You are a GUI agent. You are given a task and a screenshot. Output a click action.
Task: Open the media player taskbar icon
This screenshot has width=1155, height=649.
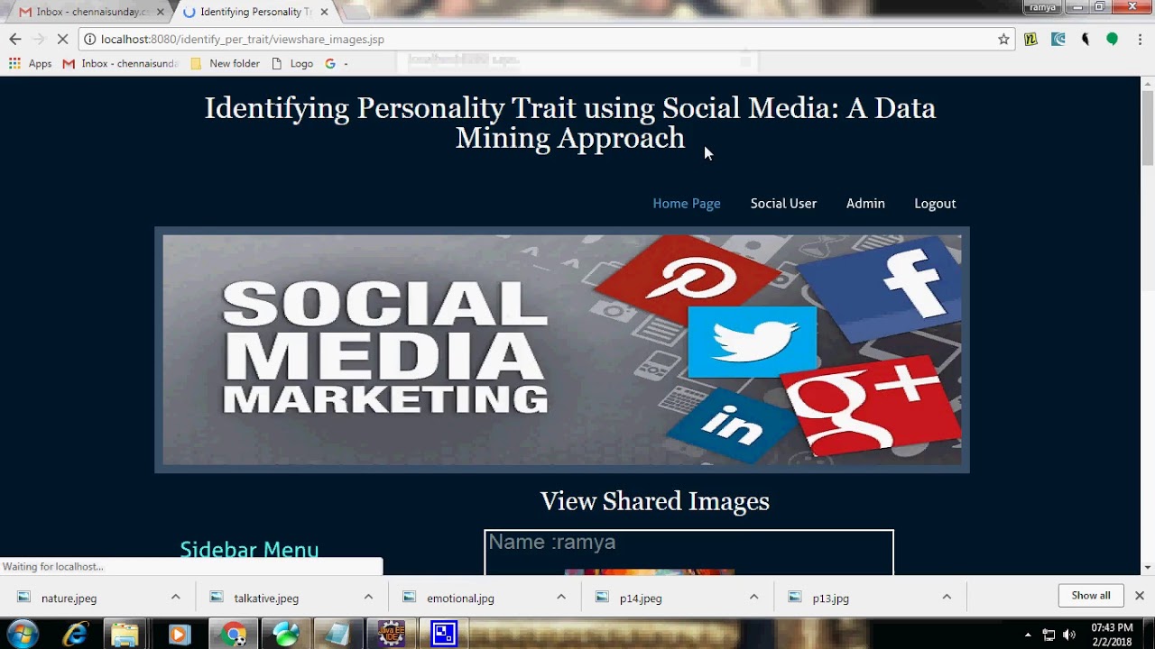coord(178,635)
